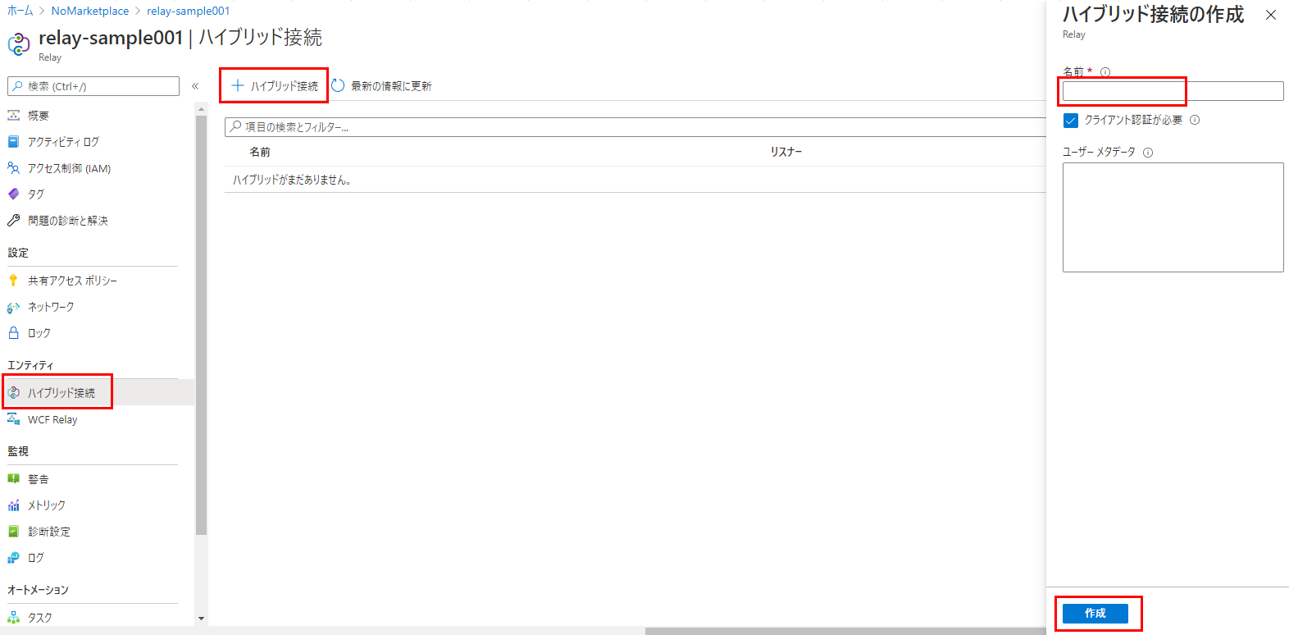The width and height of the screenshot is (1289, 635).
Task: Open NoMarketplace breadcrumb link
Action: pos(90,11)
